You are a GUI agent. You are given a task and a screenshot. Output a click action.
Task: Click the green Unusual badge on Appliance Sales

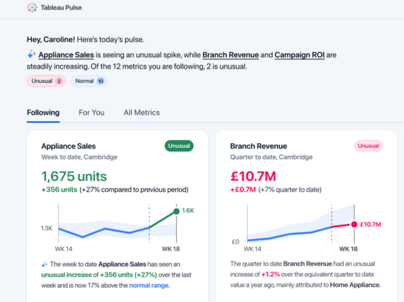click(179, 146)
